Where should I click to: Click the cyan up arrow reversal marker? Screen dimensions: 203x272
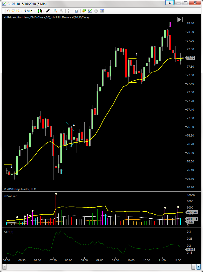[x=61, y=171]
